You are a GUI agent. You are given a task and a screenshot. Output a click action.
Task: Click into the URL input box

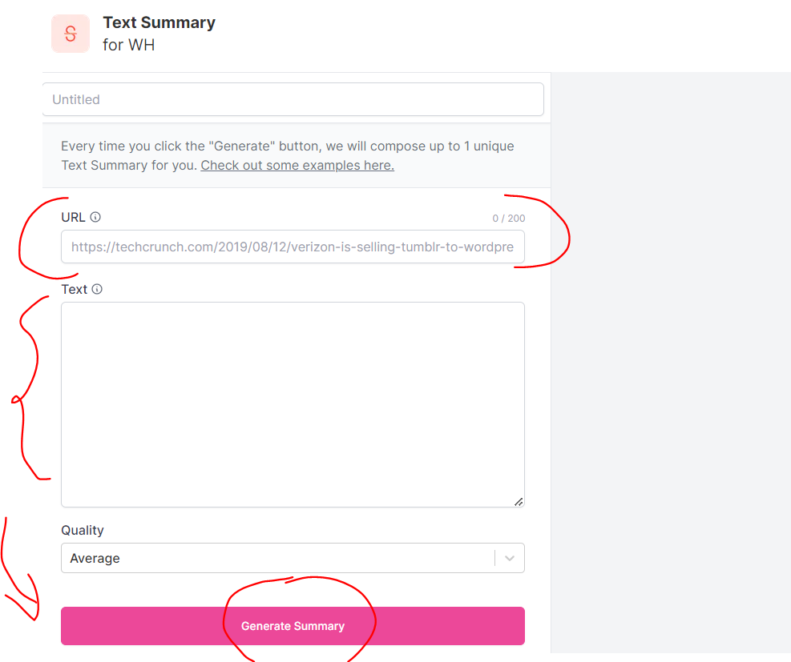pos(293,247)
